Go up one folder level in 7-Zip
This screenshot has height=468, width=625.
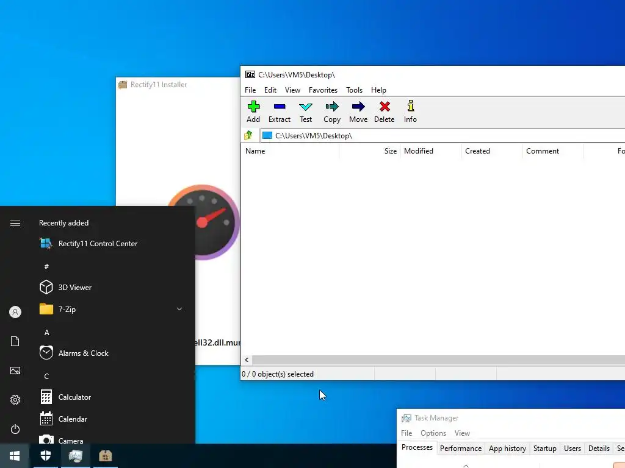tap(249, 136)
